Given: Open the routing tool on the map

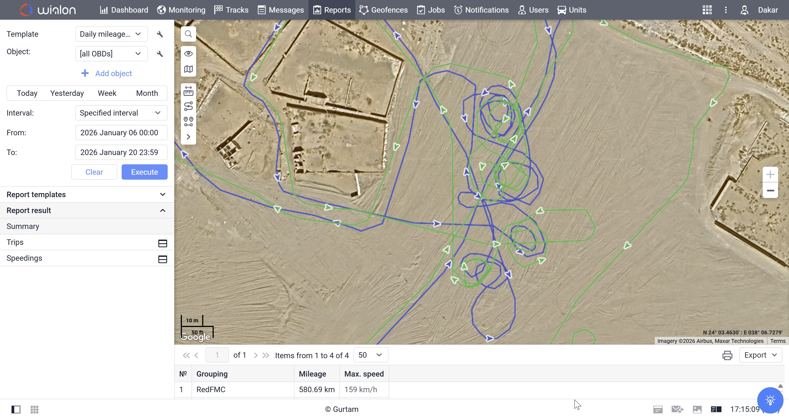Looking at the screenshot, I should (x=188, y=106).
